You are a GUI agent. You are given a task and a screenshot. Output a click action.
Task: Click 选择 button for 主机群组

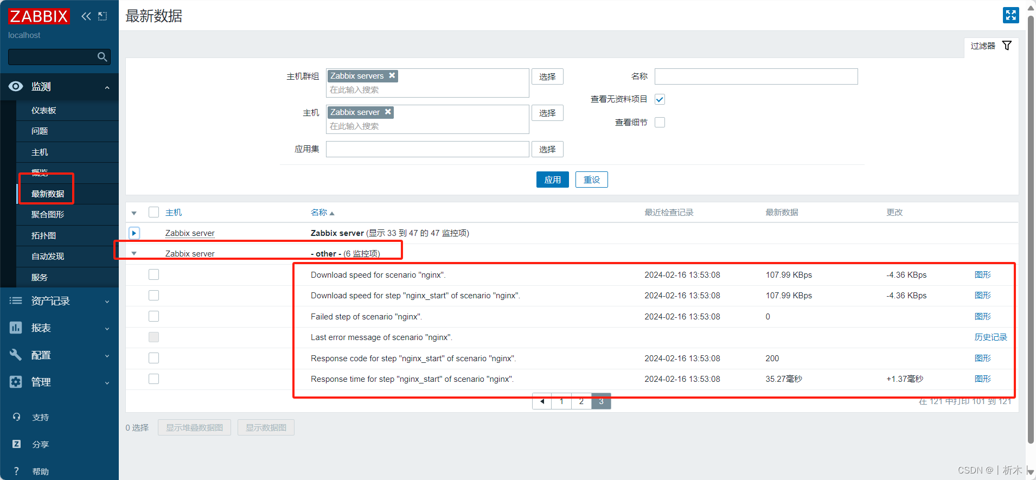pyautogui.click(x=547, y=76)
